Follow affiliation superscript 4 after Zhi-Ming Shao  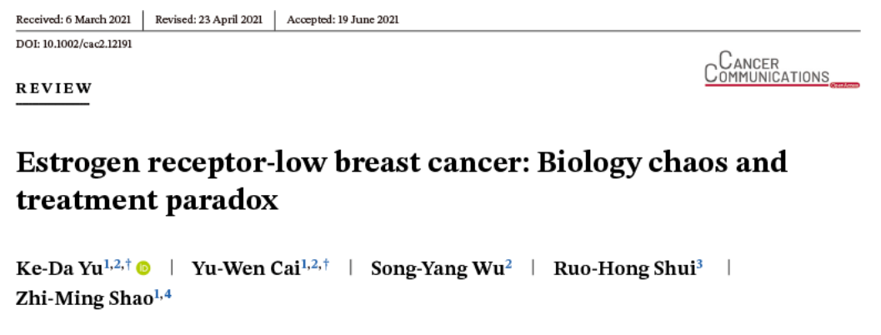click(168, 295)
